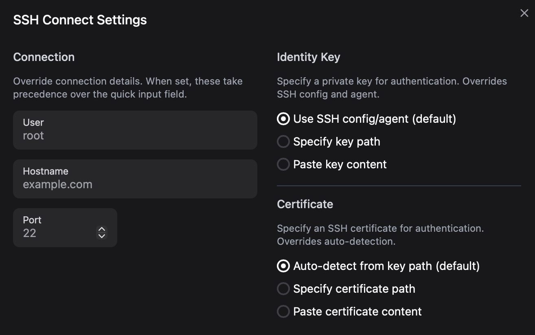Enable the Paste key content option
The height and width of the screenshot is (335, 535).
(283, 164)
